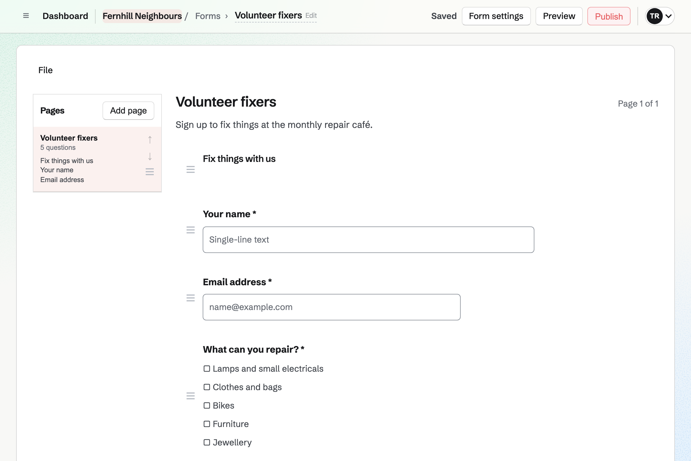Publish the form
691x461 pixels.
click(x=609, y=16)
